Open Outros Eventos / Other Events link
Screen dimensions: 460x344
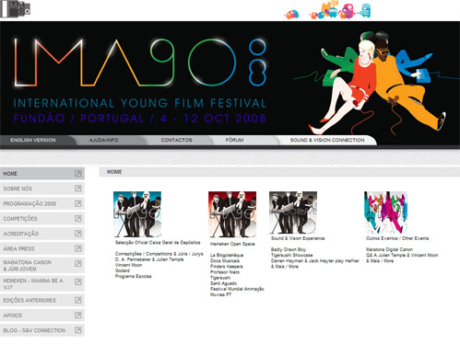pos(397,238)
